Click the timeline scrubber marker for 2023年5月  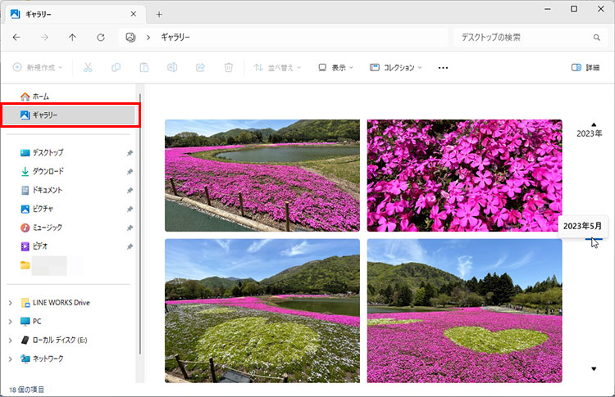[x=593, y=240]
